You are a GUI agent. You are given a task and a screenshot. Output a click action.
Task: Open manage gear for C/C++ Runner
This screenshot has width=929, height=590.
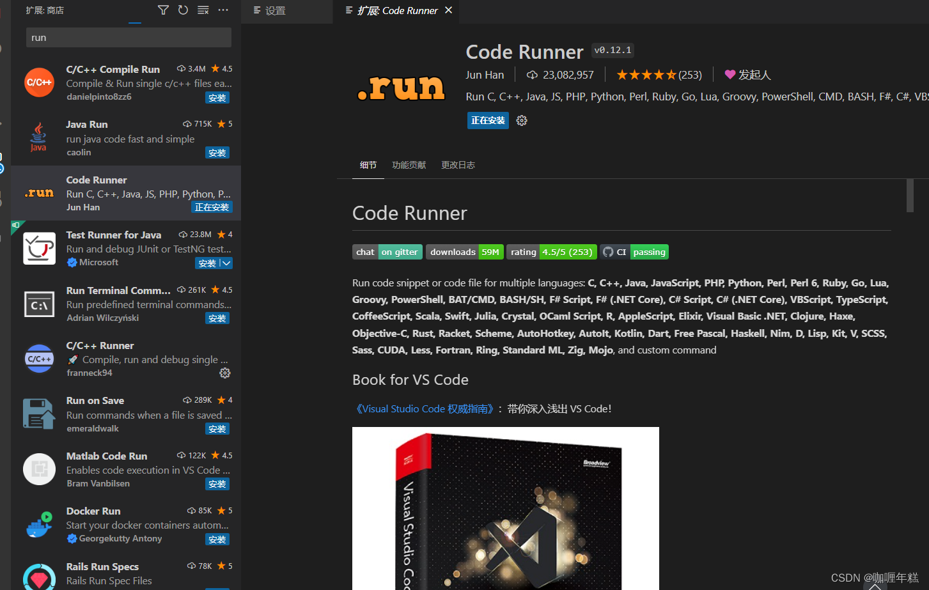(224, 373)
